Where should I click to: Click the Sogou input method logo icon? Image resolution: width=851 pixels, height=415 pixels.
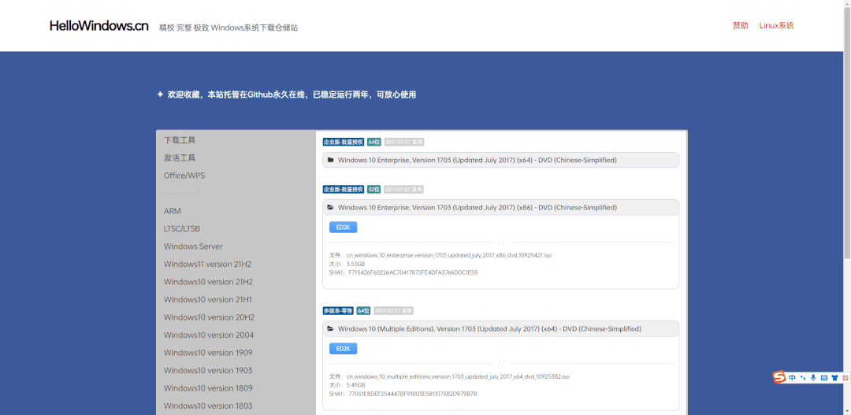click(x=779, y=378)
